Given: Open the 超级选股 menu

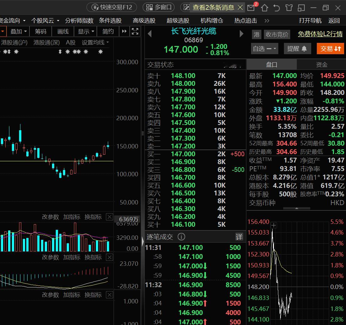Looking at the screenshot, I should click(178, 21).
